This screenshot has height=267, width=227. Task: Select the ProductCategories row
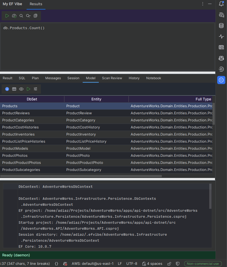click(x=106, y=120)
